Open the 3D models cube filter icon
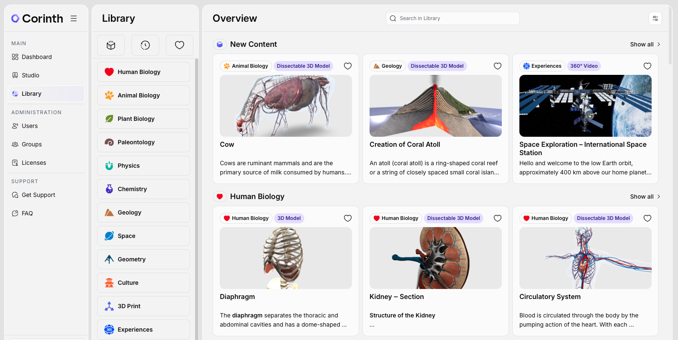Viewport: 678px width, 340px height. point(111,45)
